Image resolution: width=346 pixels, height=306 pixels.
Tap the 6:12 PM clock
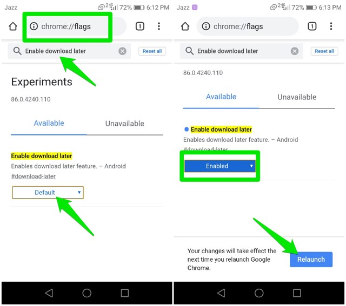[158, 8]
